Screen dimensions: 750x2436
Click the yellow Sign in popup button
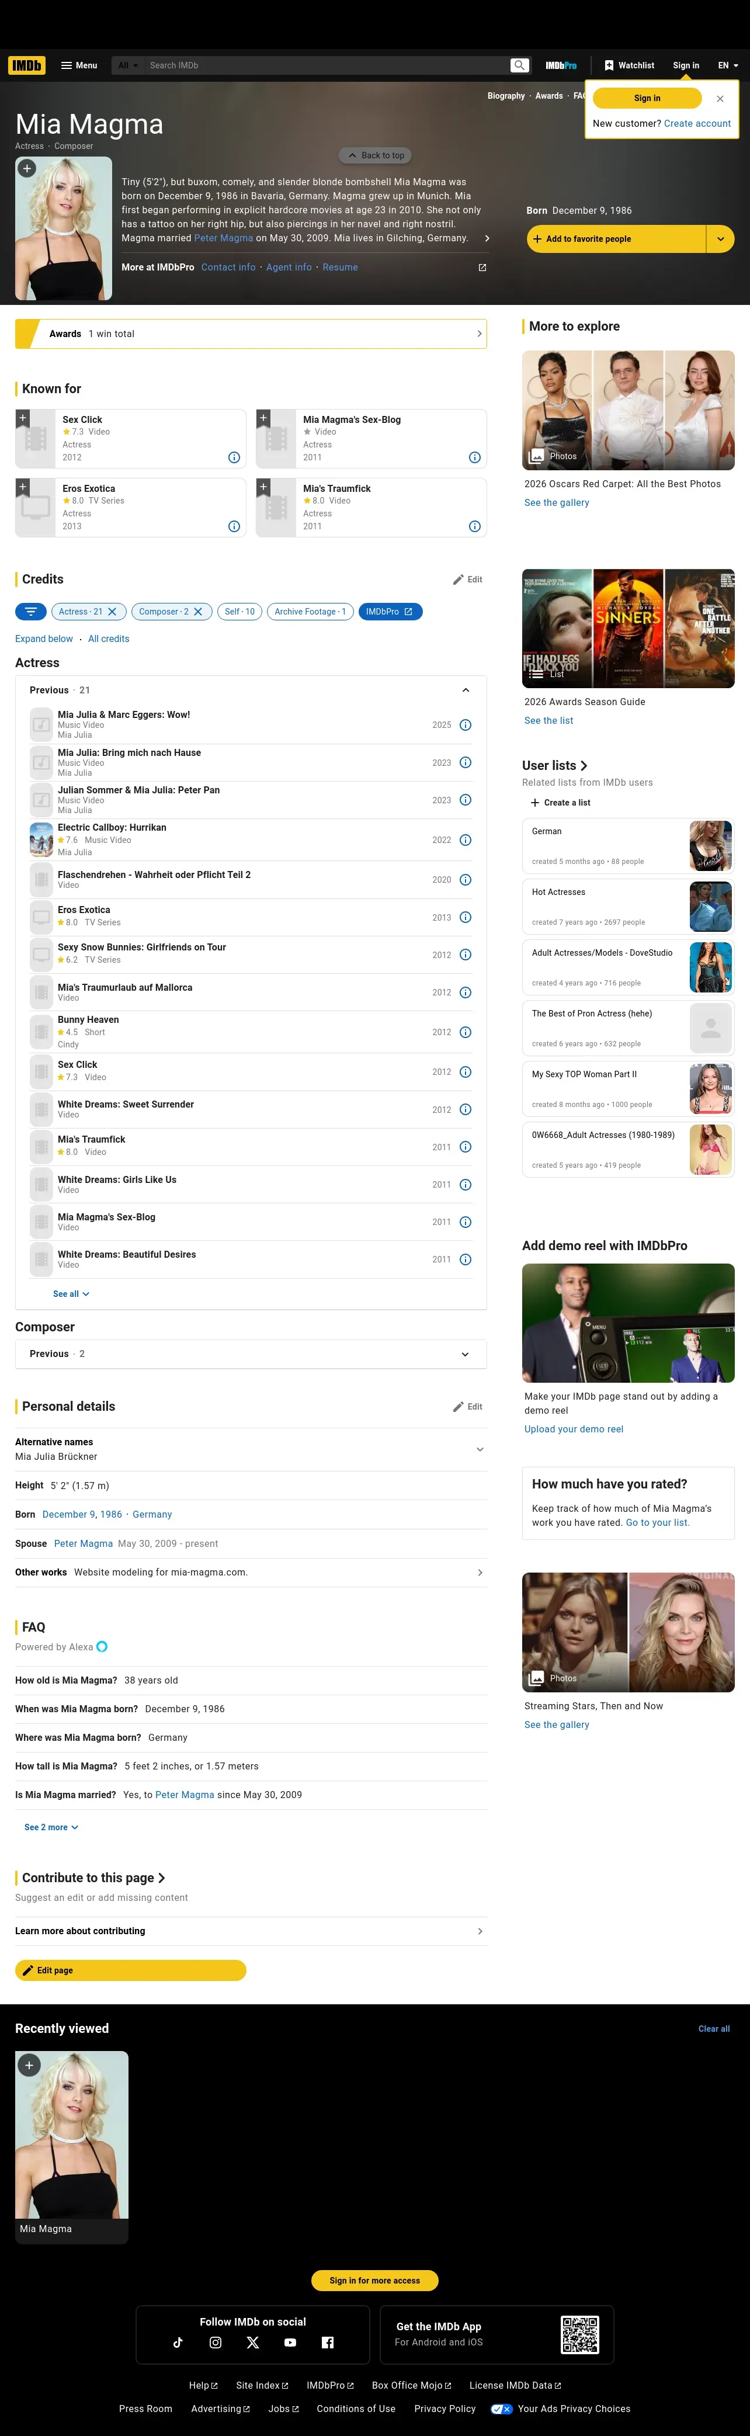point(647,98)
